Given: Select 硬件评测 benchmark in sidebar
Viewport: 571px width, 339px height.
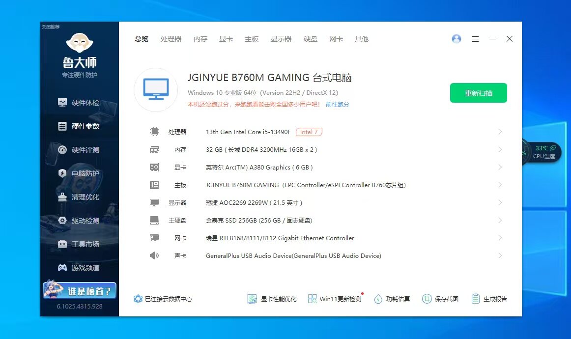Looking at the screenshot, I should pos(79,150).
